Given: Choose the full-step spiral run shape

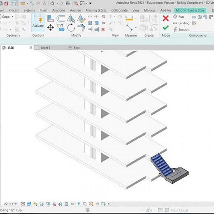Looking at the screenshot, I should pyautogui.click(x=200, y=17).
